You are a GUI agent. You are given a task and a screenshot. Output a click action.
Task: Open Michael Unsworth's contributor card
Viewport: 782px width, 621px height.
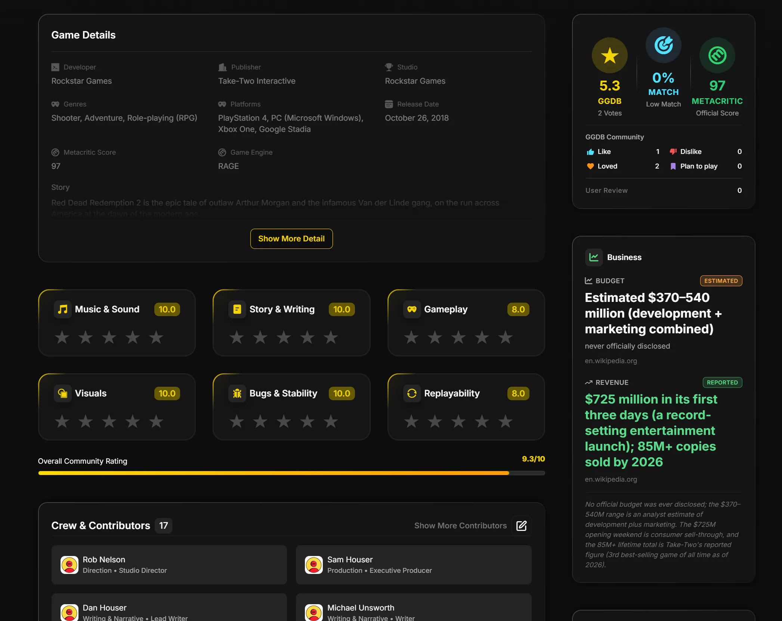pyautogui.click(x=414, y=608)
